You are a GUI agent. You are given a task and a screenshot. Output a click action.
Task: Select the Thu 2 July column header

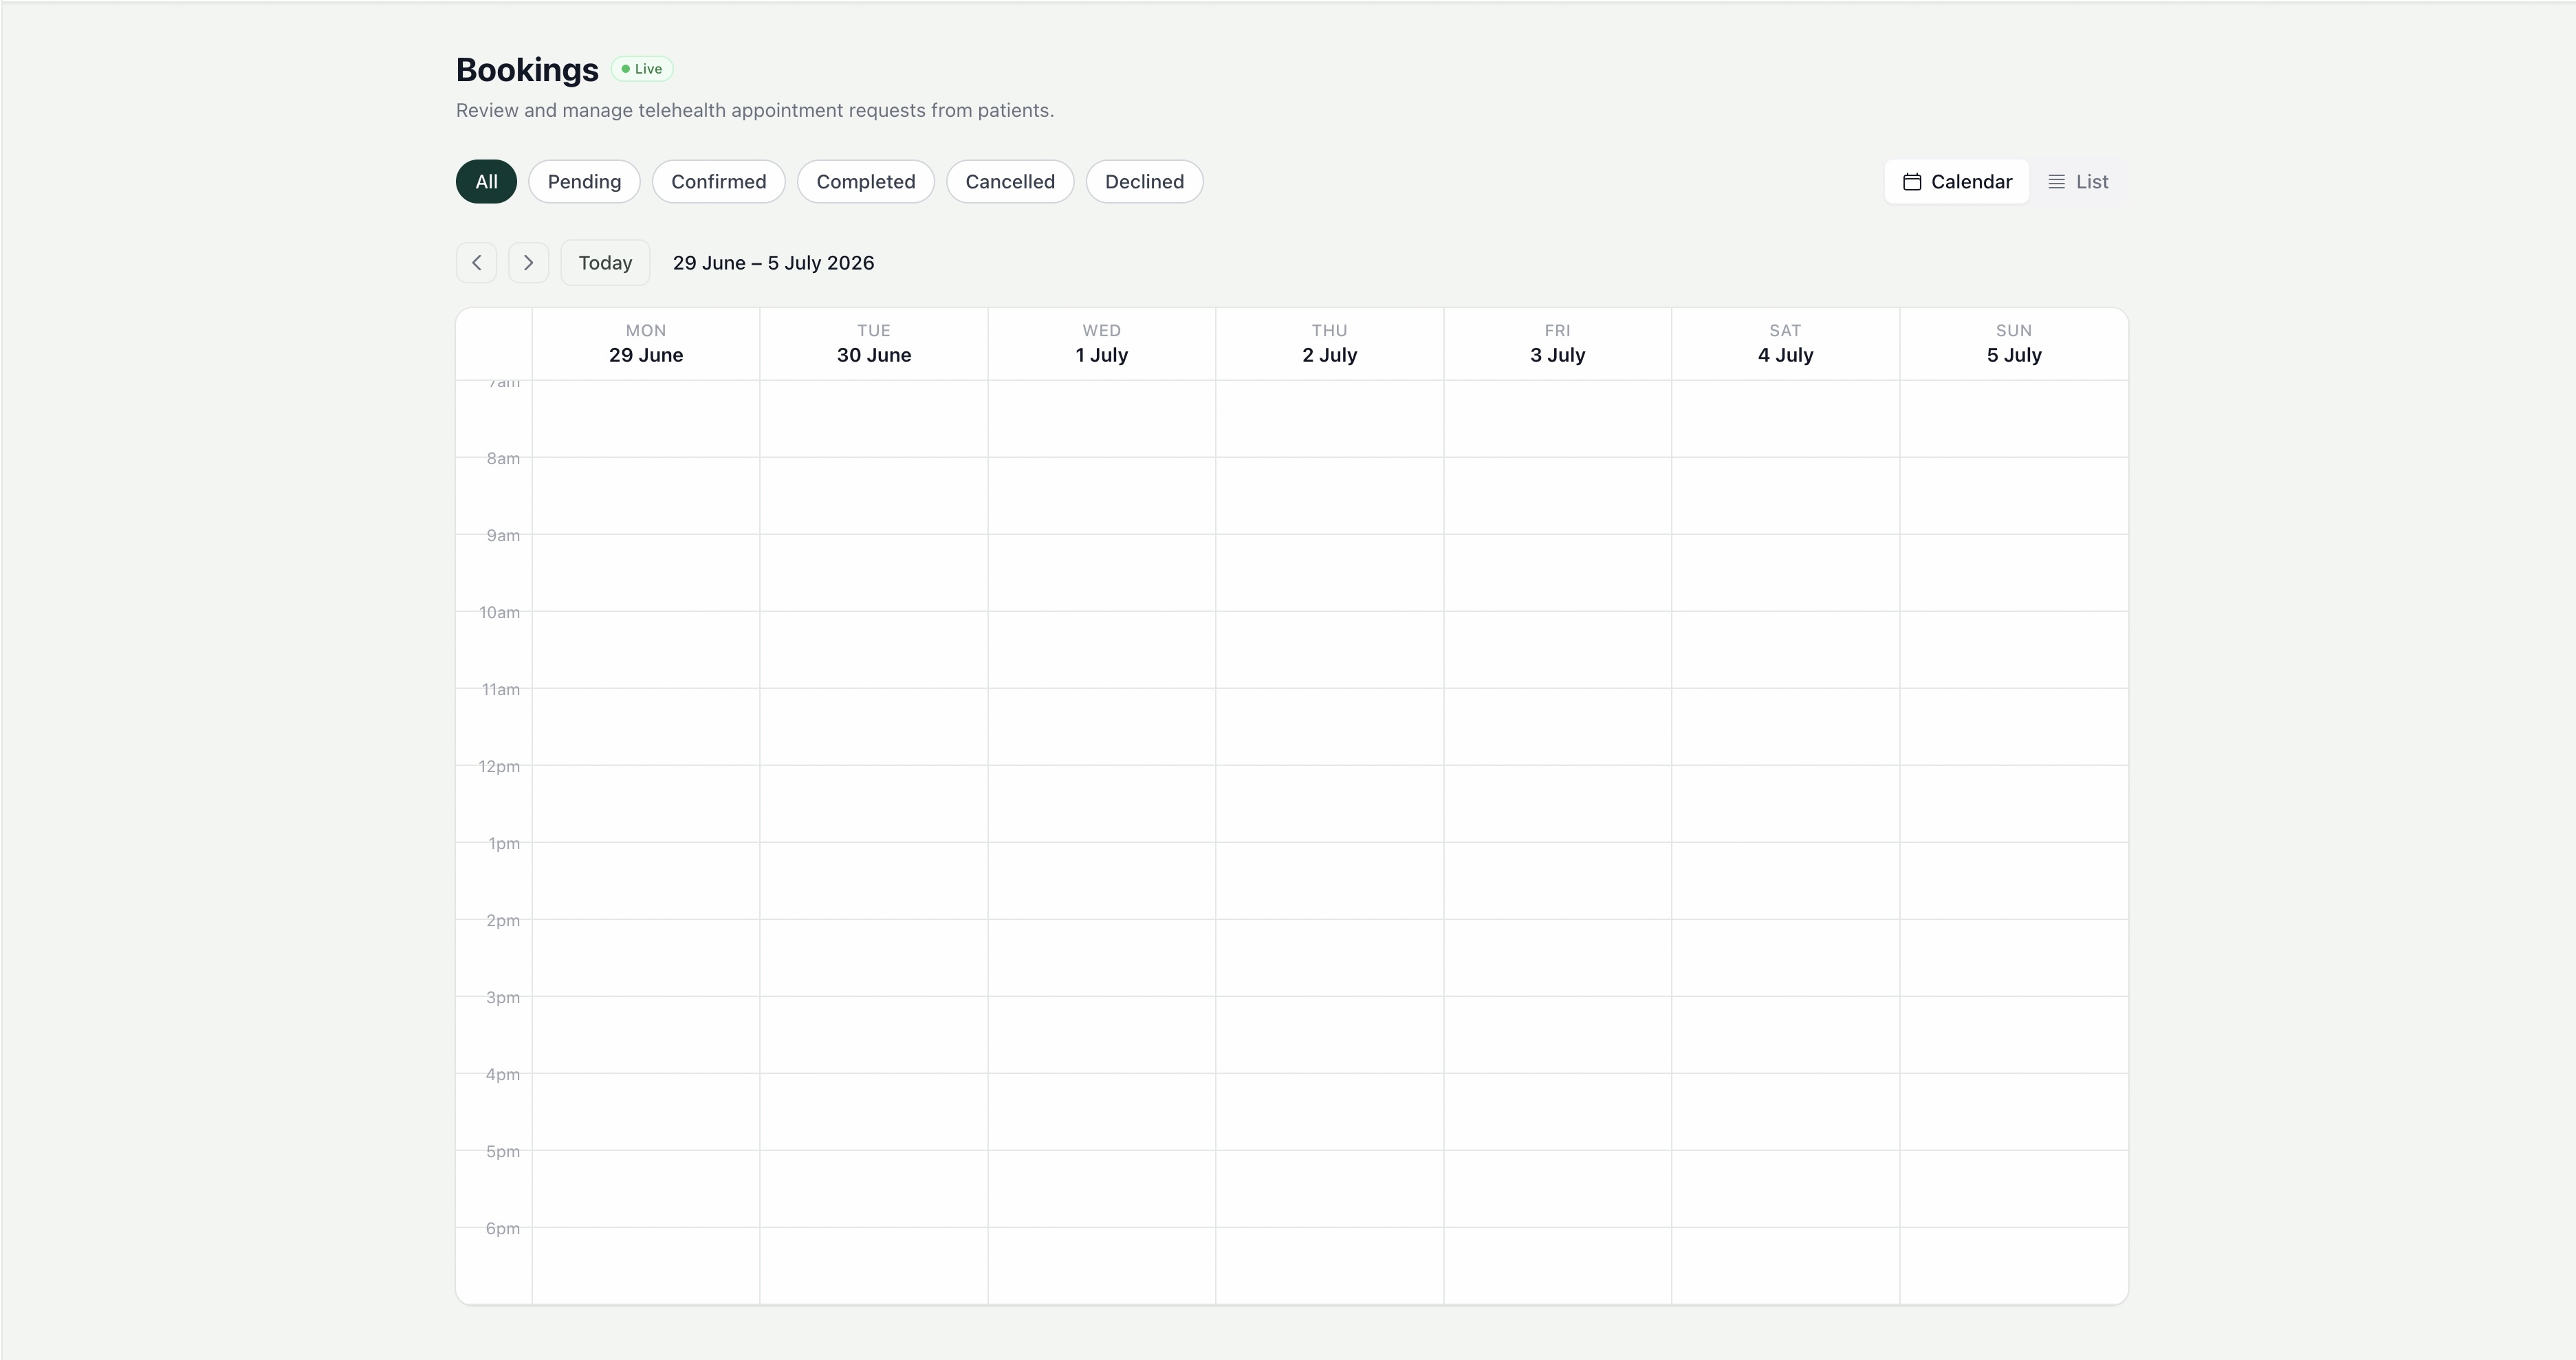[1330, 344]
